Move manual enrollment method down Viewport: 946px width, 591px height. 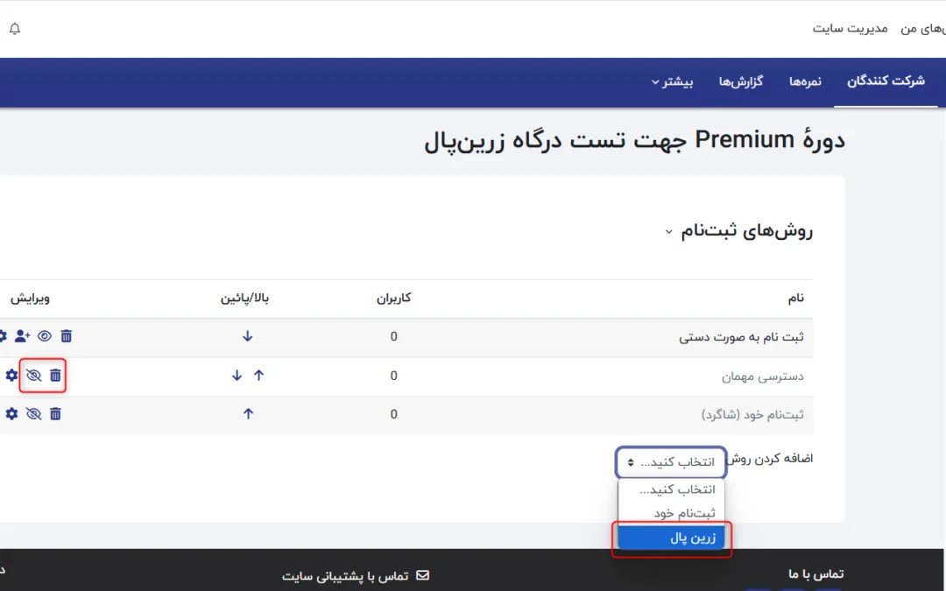click(x=248, y=336)
